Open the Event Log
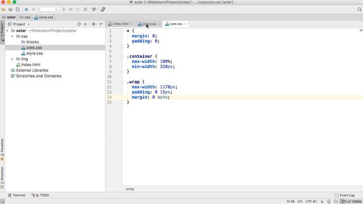This screenshot has width=363, height=204. (344, 195)
